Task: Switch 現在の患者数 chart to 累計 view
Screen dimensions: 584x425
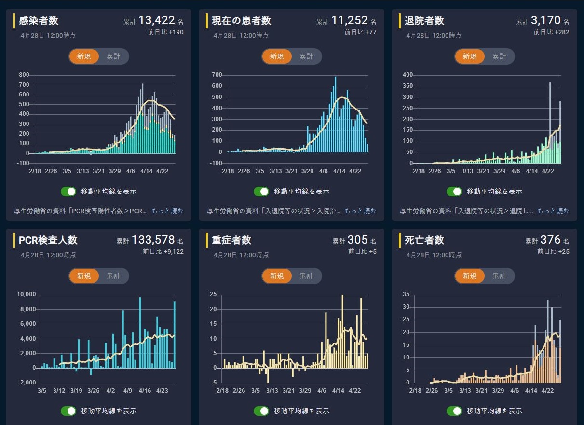Action: 307,56
